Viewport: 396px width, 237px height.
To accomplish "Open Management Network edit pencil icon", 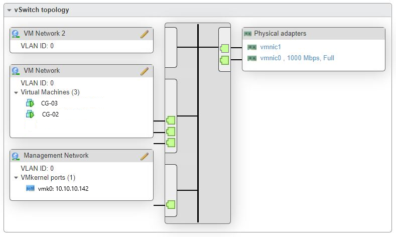I will click(144, 156).
